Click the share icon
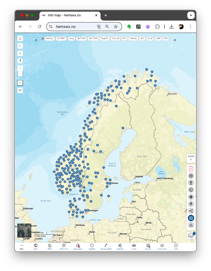 pos(191,211)
